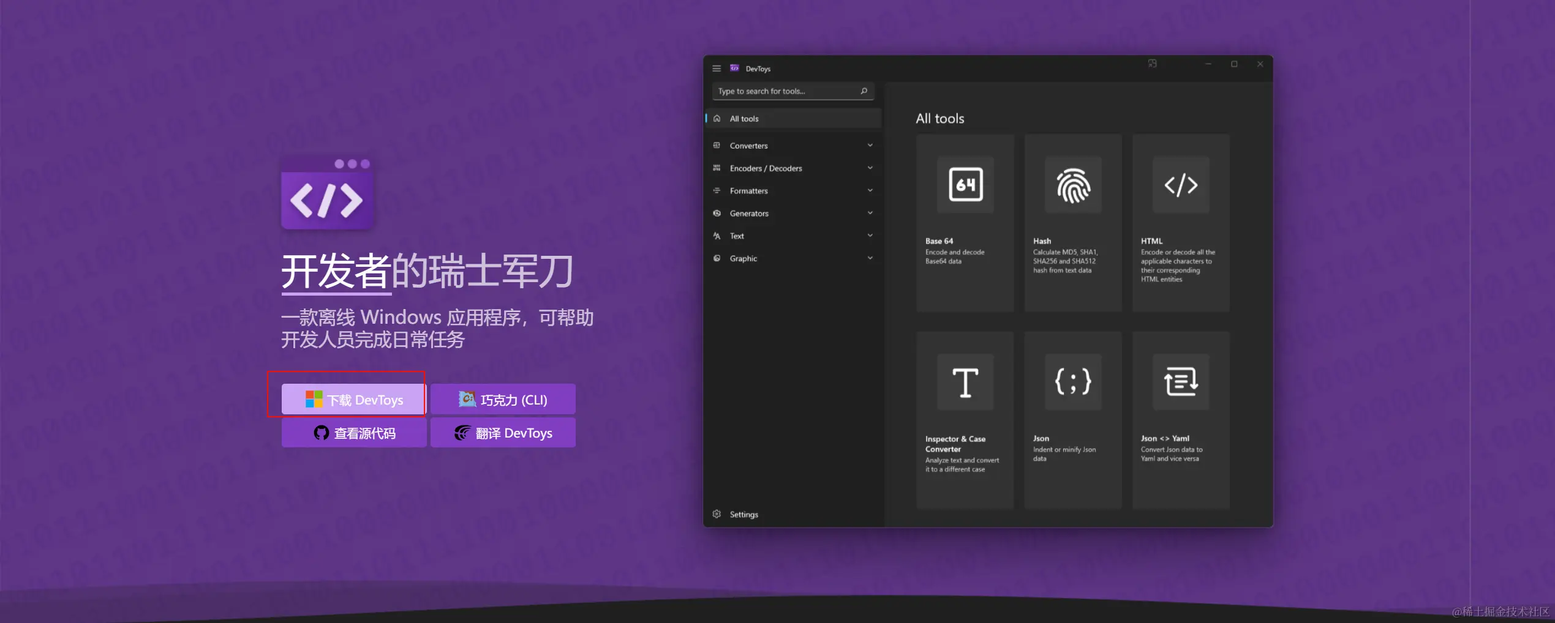Click the 开发者的瑞士军刀 headline
This screenshot has width=1555, height=623.
(x=427, y=271)
